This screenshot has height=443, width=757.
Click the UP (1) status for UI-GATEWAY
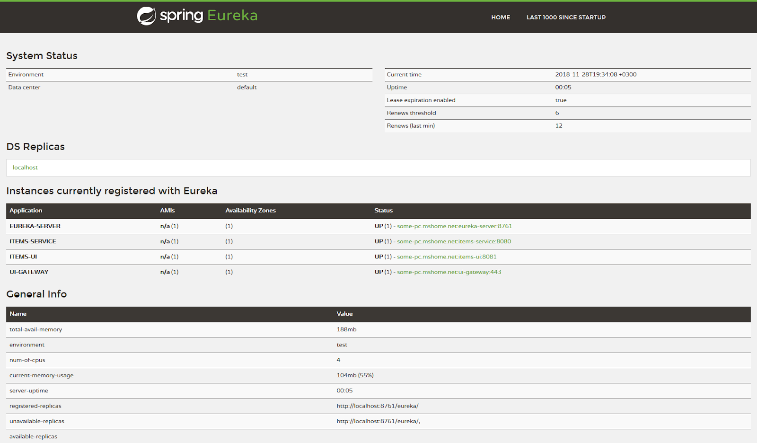tap(383, 272)
